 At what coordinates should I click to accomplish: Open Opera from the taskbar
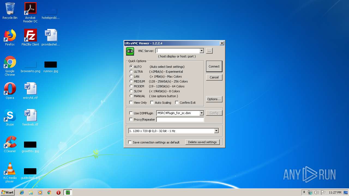[x=58, y=192]
